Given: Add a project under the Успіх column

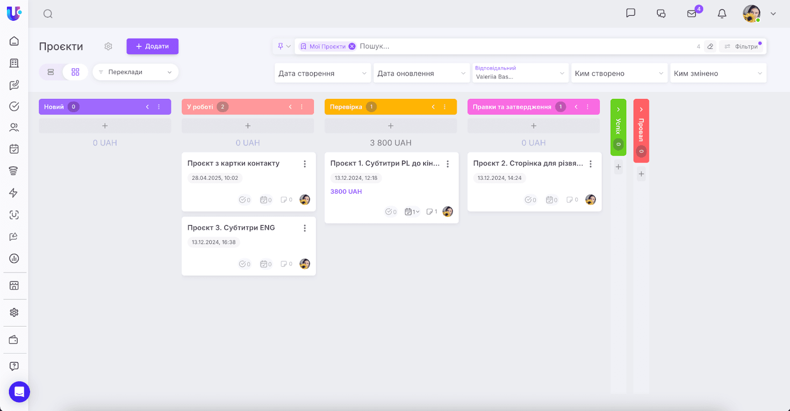Looking at the screenshot, I should click(618, 167).
